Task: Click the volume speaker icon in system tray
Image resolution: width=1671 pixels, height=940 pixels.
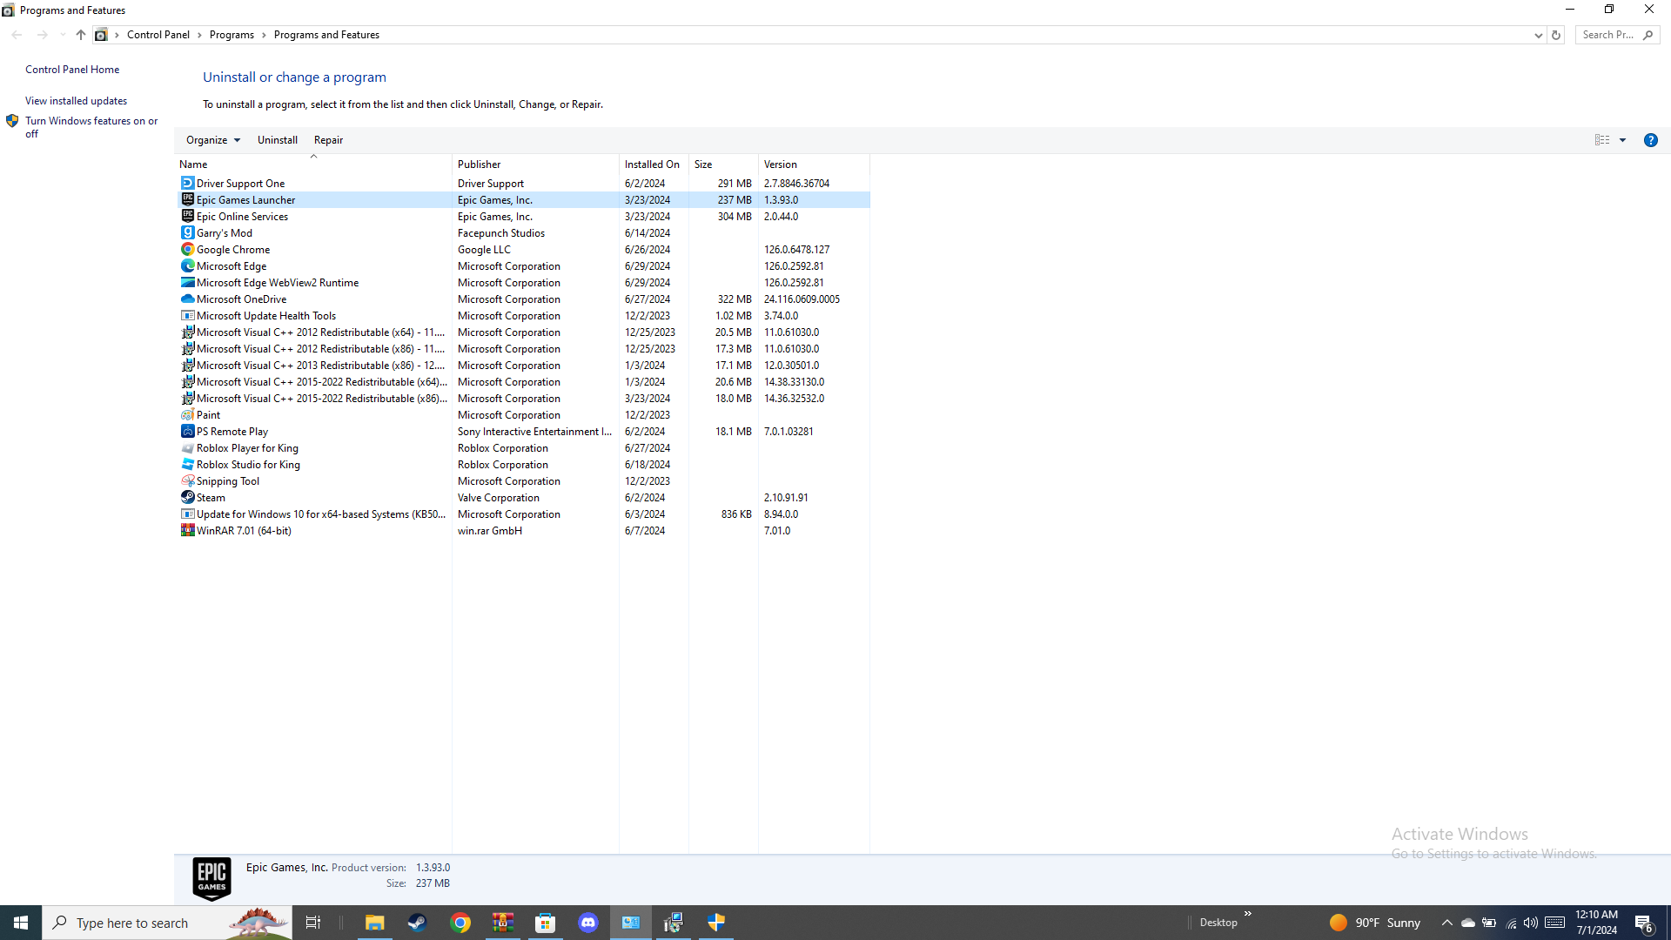Action: click(1531, 923)
